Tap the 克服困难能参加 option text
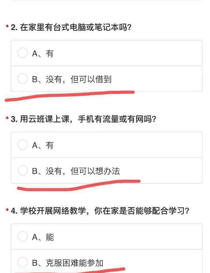The height and width of the screenshot is (273, 210). pyautogui.click(x=75, y=263)
